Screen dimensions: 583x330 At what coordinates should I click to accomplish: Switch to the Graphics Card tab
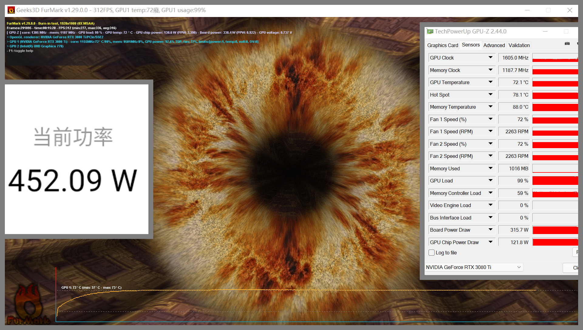point(442,45)
